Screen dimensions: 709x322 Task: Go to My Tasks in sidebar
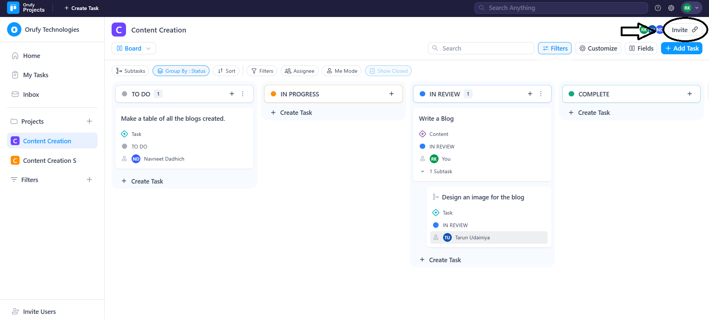(x=35, y=75)
